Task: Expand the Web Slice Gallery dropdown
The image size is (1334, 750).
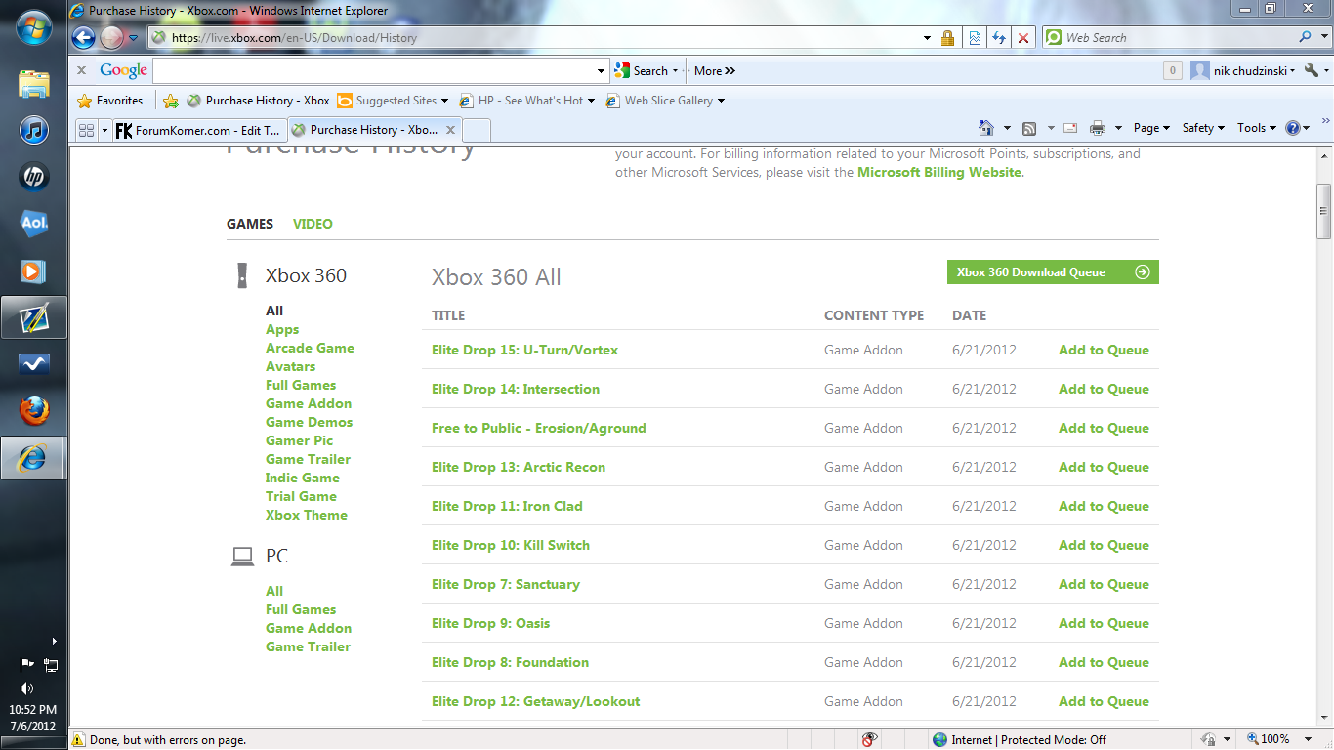Action: (721, 101)
